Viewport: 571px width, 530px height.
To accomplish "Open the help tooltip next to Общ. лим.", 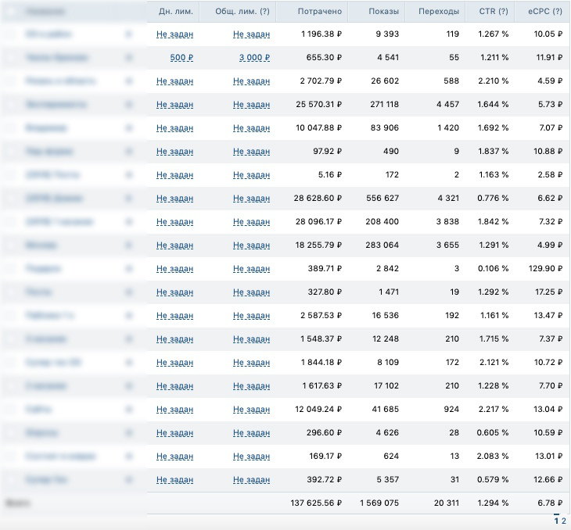I will click(x=264, y=11).
